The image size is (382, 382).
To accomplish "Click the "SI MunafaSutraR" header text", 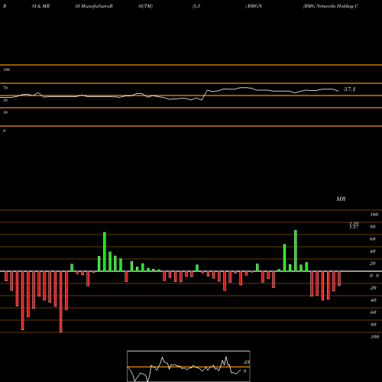I will 94,6.
